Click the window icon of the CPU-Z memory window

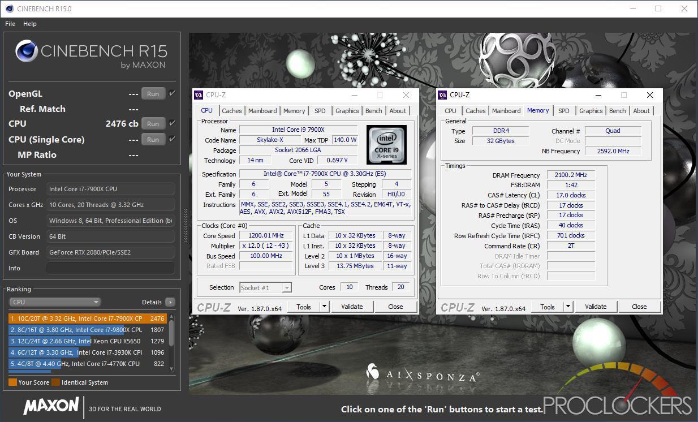pyautogui.click(x=442, y=95)
